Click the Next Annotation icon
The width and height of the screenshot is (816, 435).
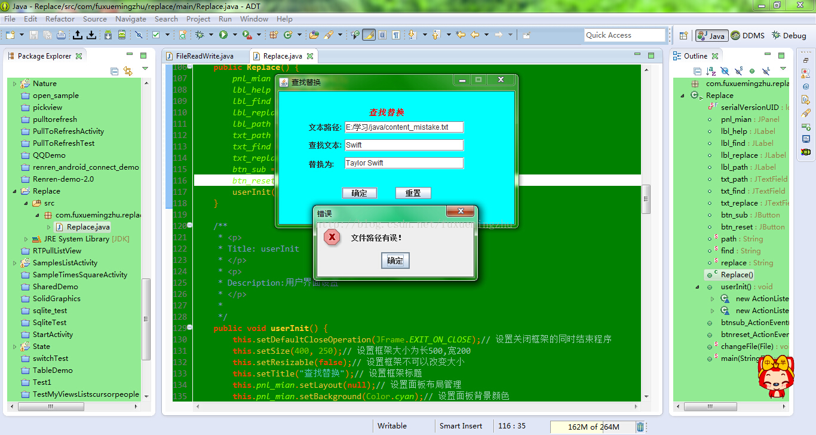click(412, 35)
